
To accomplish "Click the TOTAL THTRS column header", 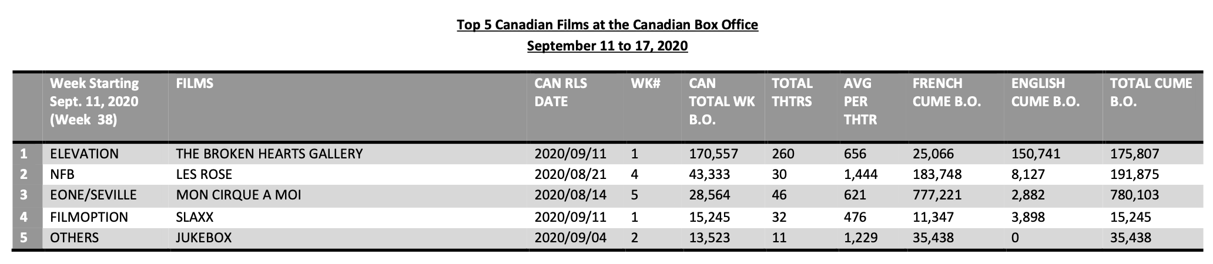I will coord(792,93).
